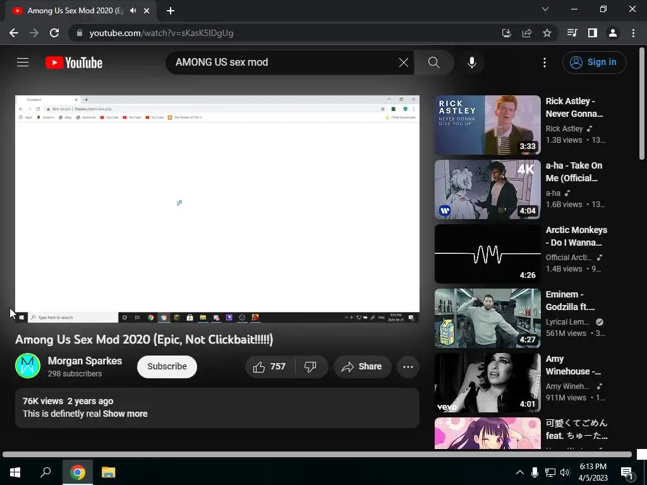Open YouTube settings three-dot menu

pyautogui.click(x=545, y=63)
